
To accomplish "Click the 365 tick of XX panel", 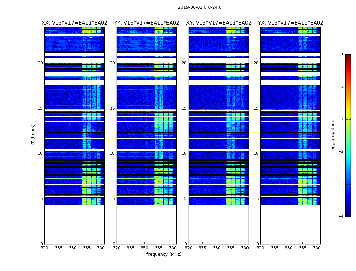I will tap(87, 248).
